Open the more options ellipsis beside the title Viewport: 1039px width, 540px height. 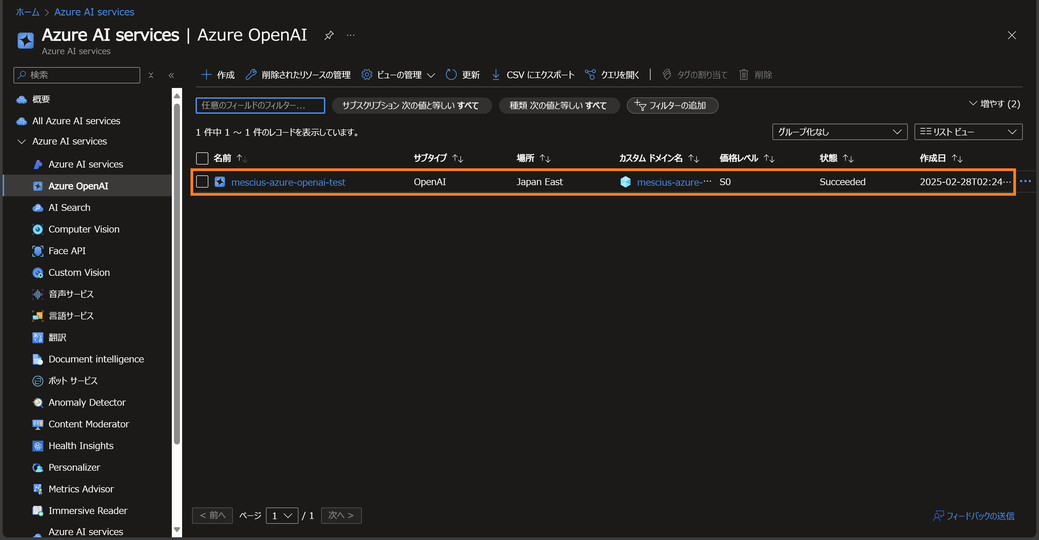[350, 35]
